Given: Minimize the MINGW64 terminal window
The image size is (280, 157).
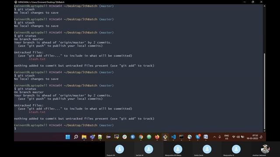Looking at the screenshot, I should tap(245, 2).
